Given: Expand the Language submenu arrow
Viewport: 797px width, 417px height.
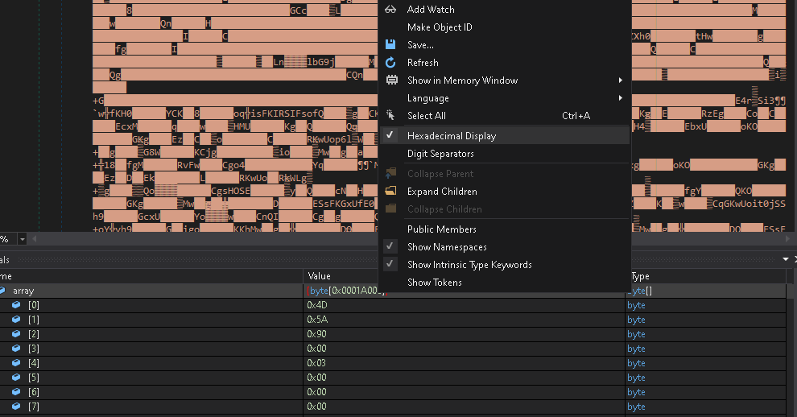Looking at the screenshot, I should 621,98.
